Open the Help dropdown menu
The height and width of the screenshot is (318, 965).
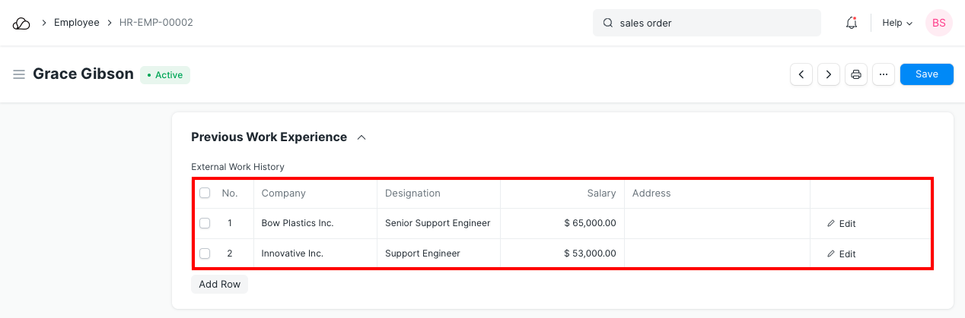tap(897, 23)
